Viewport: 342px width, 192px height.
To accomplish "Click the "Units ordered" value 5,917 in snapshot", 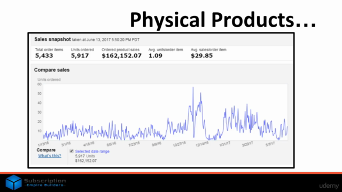I will pos(80,55).
